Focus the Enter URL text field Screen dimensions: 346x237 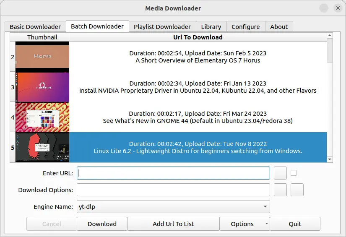tap(173, 173)
